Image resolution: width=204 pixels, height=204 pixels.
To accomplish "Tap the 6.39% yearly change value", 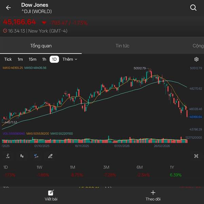I will [175, 175].
